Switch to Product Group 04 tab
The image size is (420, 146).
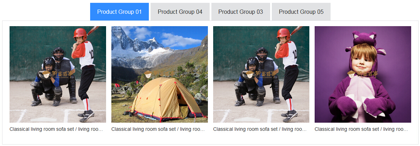(180, 12)
